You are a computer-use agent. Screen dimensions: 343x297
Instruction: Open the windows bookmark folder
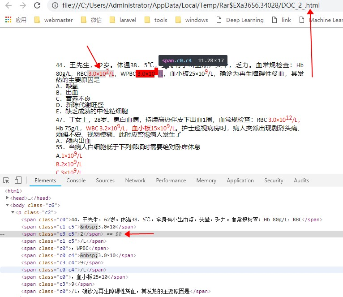[192, 20]
